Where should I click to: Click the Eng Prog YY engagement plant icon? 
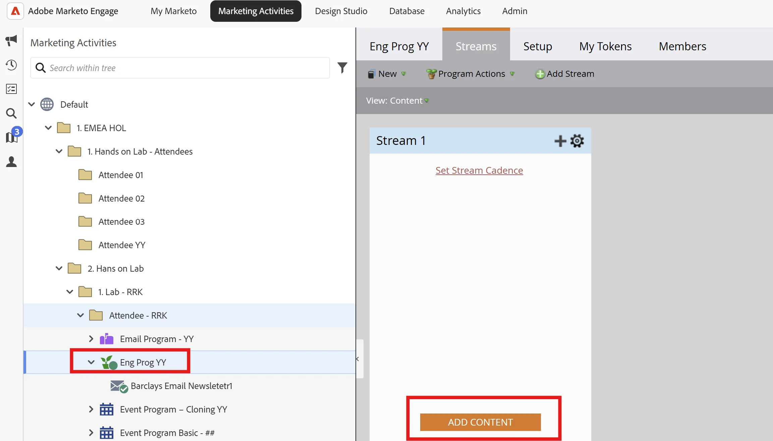click(x=109, y=363)
